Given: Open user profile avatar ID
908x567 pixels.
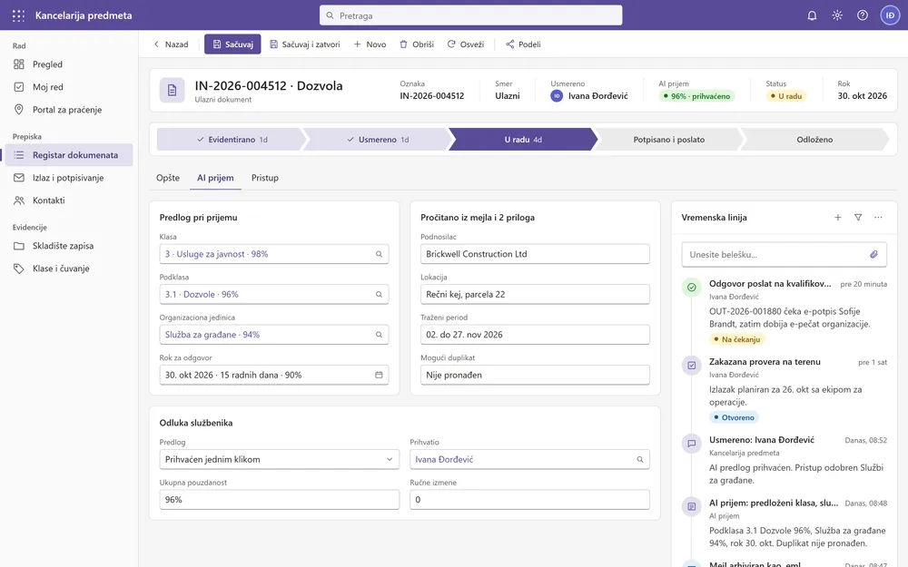Looking at the screenshot, I should 890,15.
